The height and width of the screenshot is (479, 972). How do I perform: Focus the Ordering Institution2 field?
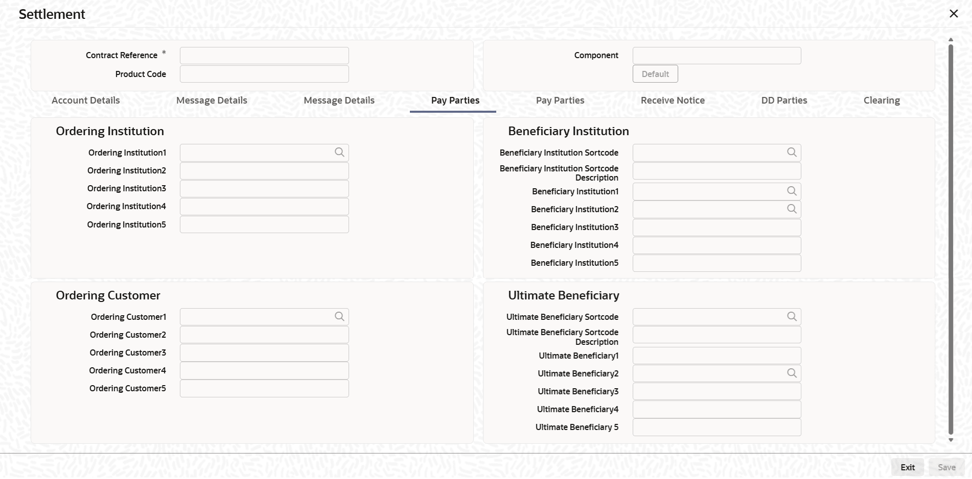pyautogui.click(x=264, y=171)
